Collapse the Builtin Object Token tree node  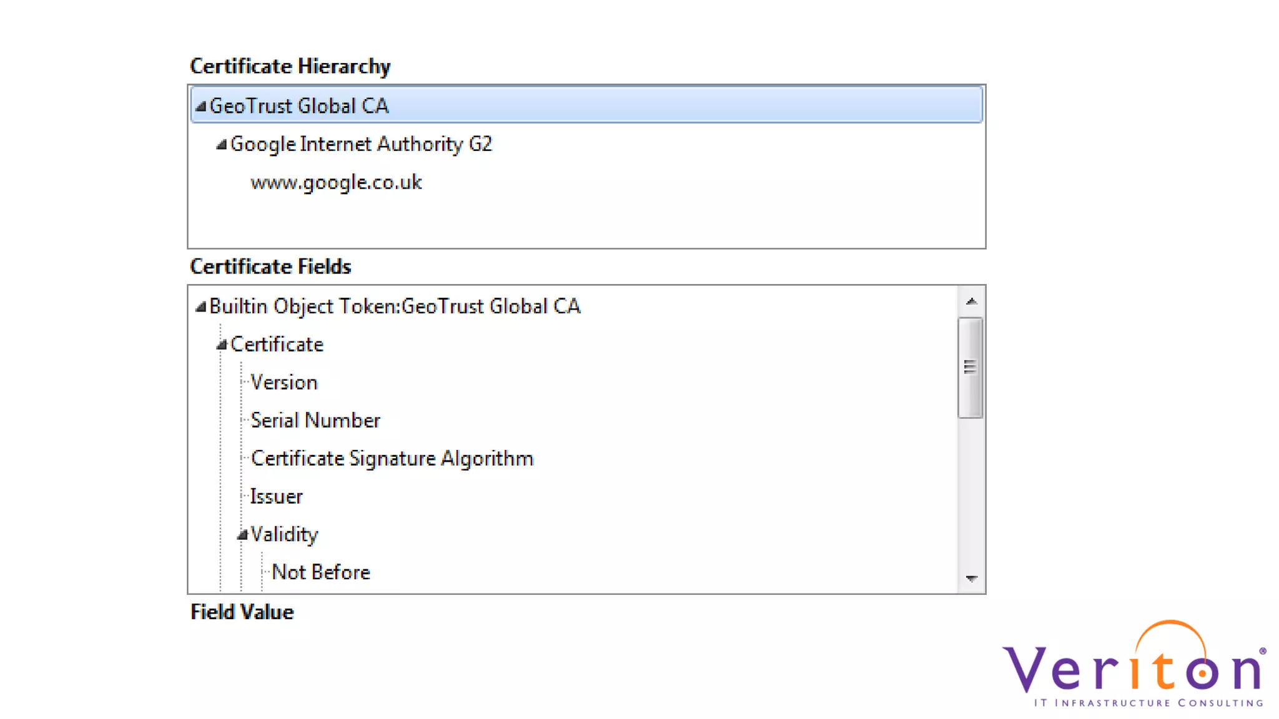(200, 307)
